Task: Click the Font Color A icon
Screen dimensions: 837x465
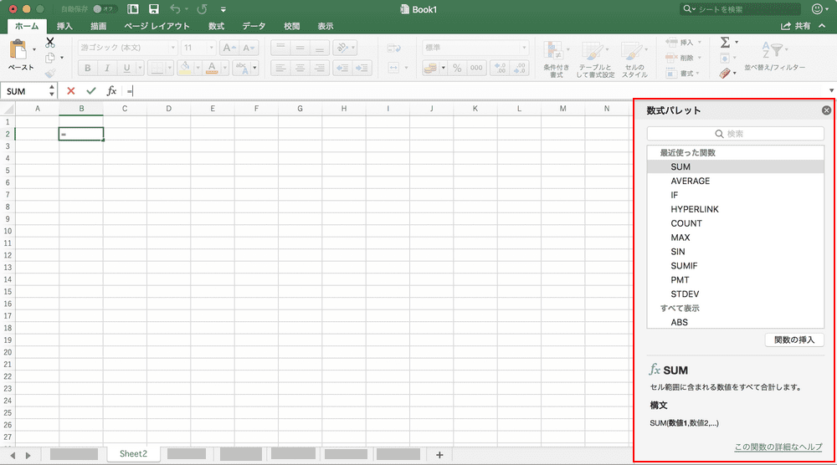Action: (x=212, y=68)
